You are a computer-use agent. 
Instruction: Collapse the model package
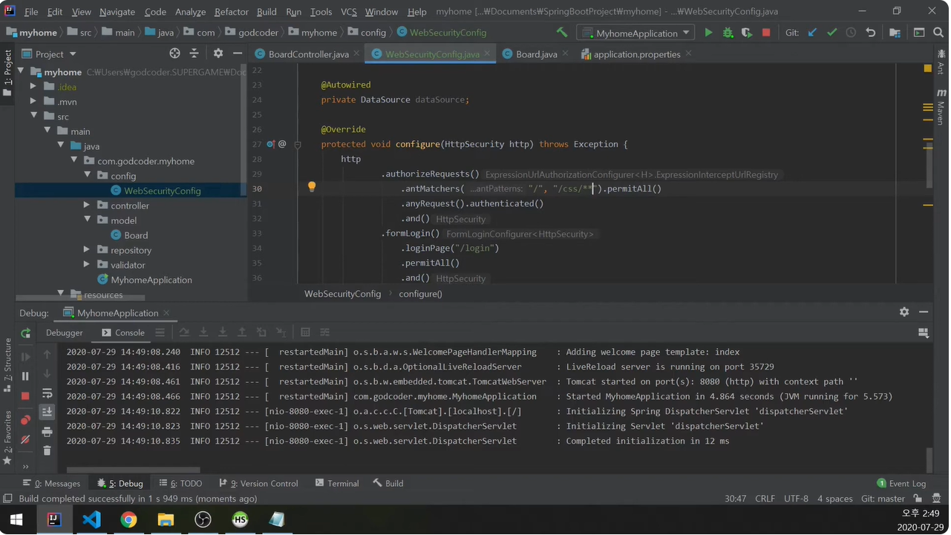pyautogui.click(x=87, y=220)
